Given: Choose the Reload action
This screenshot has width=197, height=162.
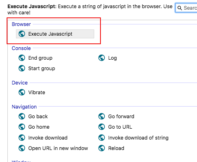Looking at the screenshot, I should 111,148.
